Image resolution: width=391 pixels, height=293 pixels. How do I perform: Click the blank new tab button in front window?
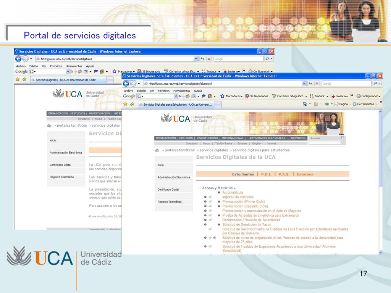218,105
